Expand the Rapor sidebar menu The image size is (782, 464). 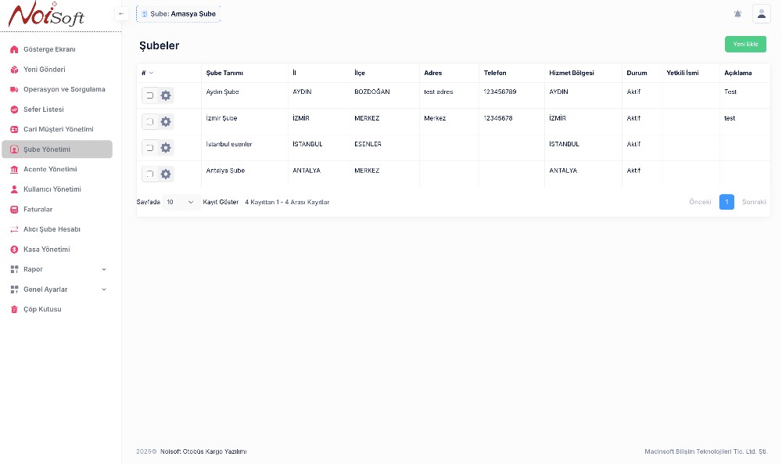tap(59, 269)
